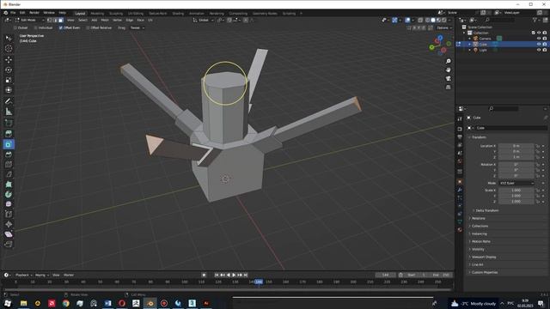550x309 pixels.
Task: Select the Extrude Region tool
Action: (x=9, y=134)
